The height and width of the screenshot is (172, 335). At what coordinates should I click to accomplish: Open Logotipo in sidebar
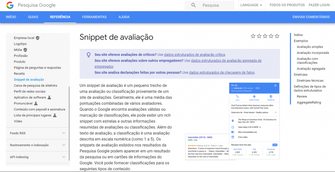[x=20, y=44]
